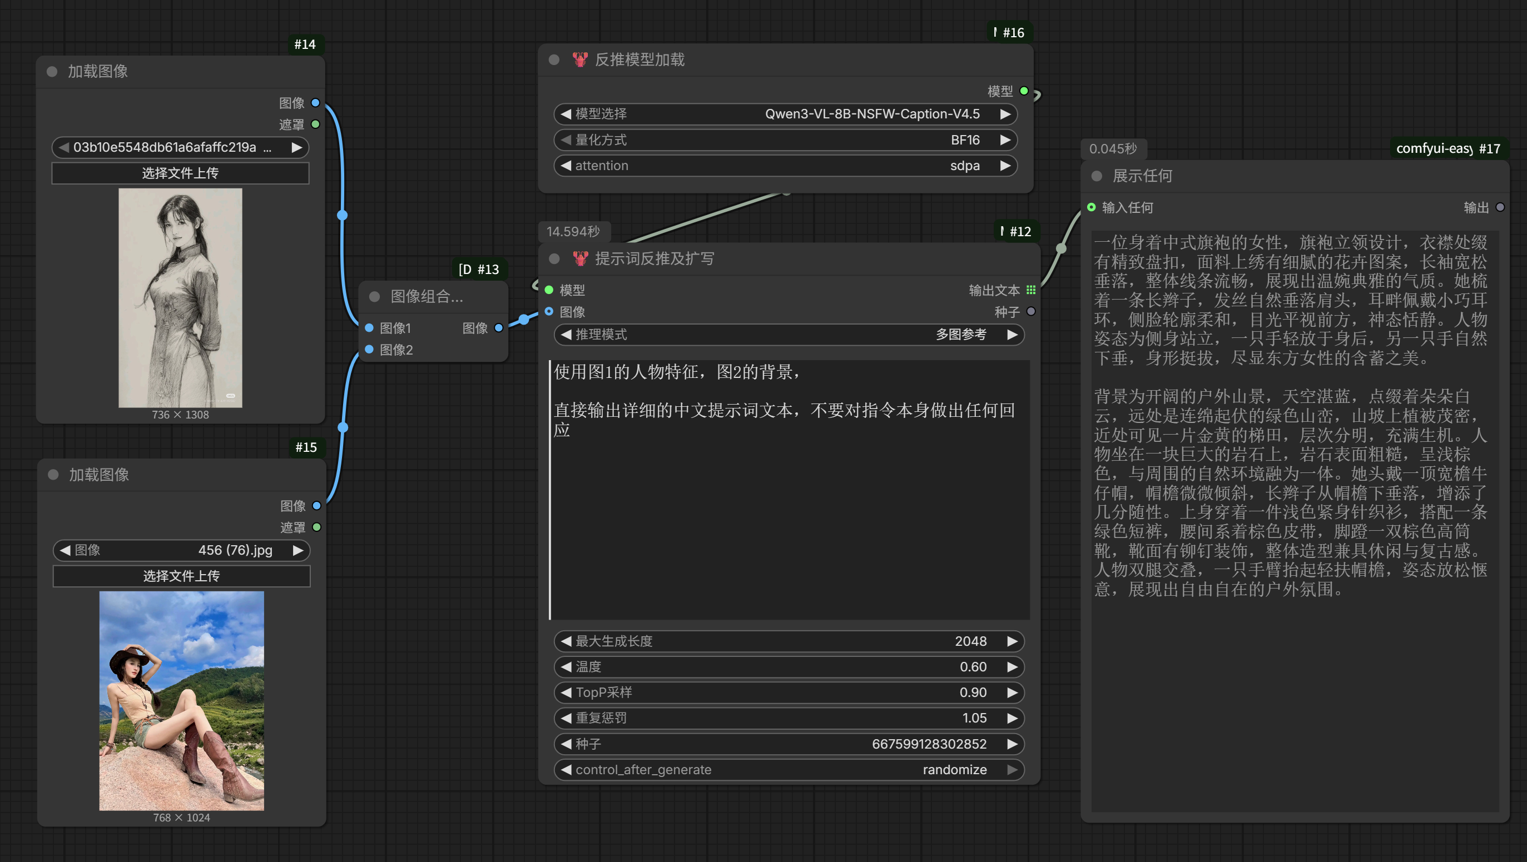This screenshot has height=862, width=1527.
Task: Click next-file arrow beside 456 (76).jpg
Action: point(298,550)
